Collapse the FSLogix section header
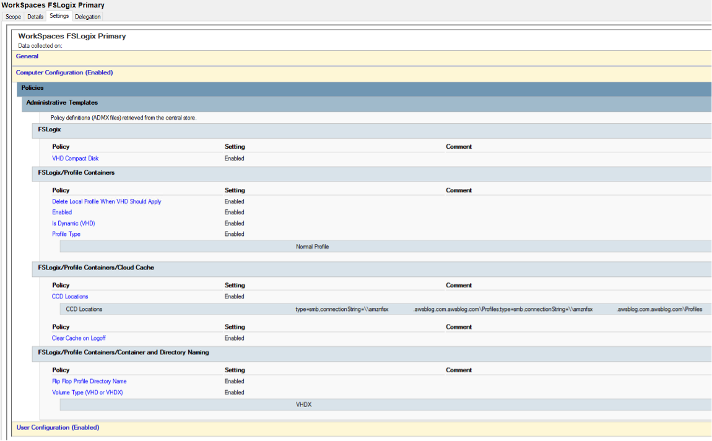Screen dimensions: 712x441 (46, 130)
